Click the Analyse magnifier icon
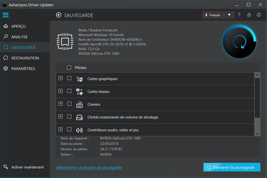 pyautogui.click(x=6, y=36)
